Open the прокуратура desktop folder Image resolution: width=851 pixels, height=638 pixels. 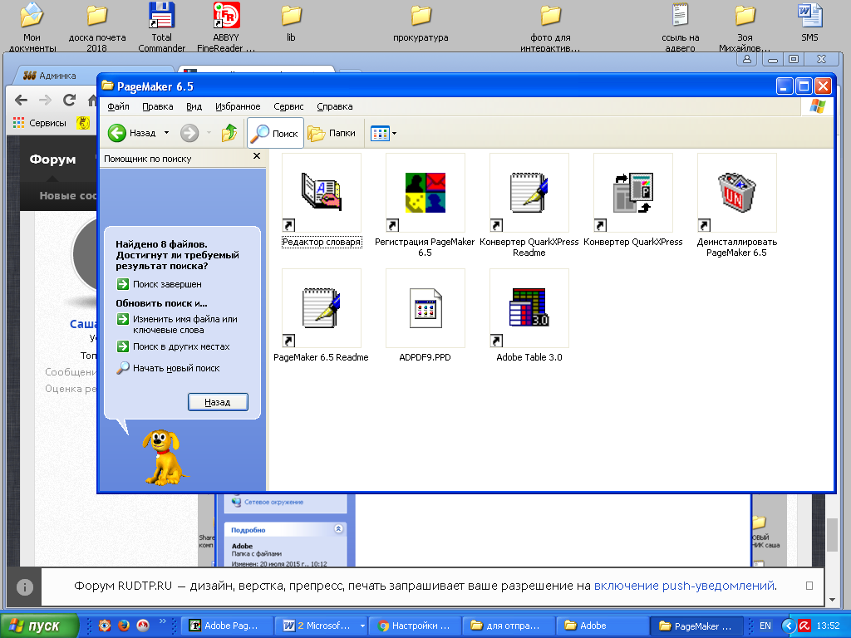pos(421,22)
